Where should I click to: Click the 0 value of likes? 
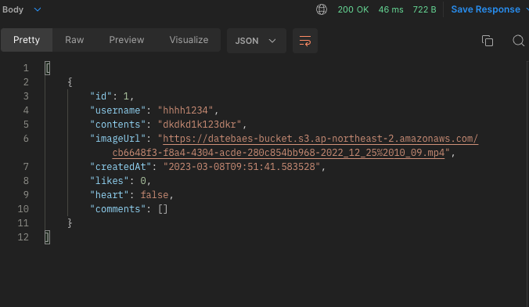click(143, 181)
